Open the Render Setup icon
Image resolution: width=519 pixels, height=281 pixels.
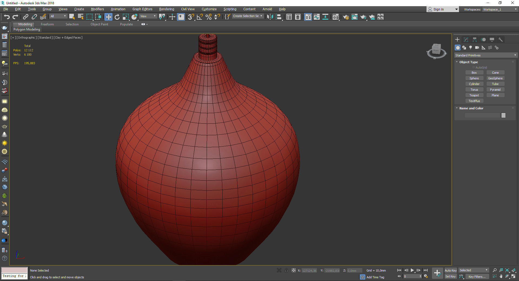tap(346, 17)
